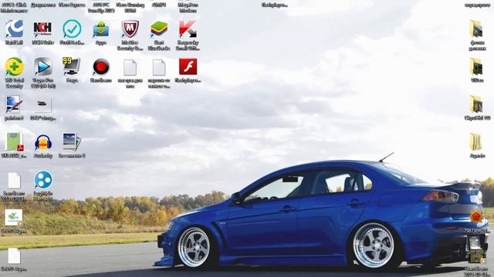The image size is (494, 277).
Task: Open the red pentagon star icon
Action: pyautogui.click(x=476, y=217)
